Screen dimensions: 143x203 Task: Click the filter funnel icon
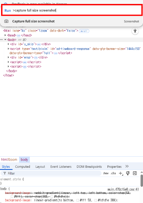pos(5,173)
